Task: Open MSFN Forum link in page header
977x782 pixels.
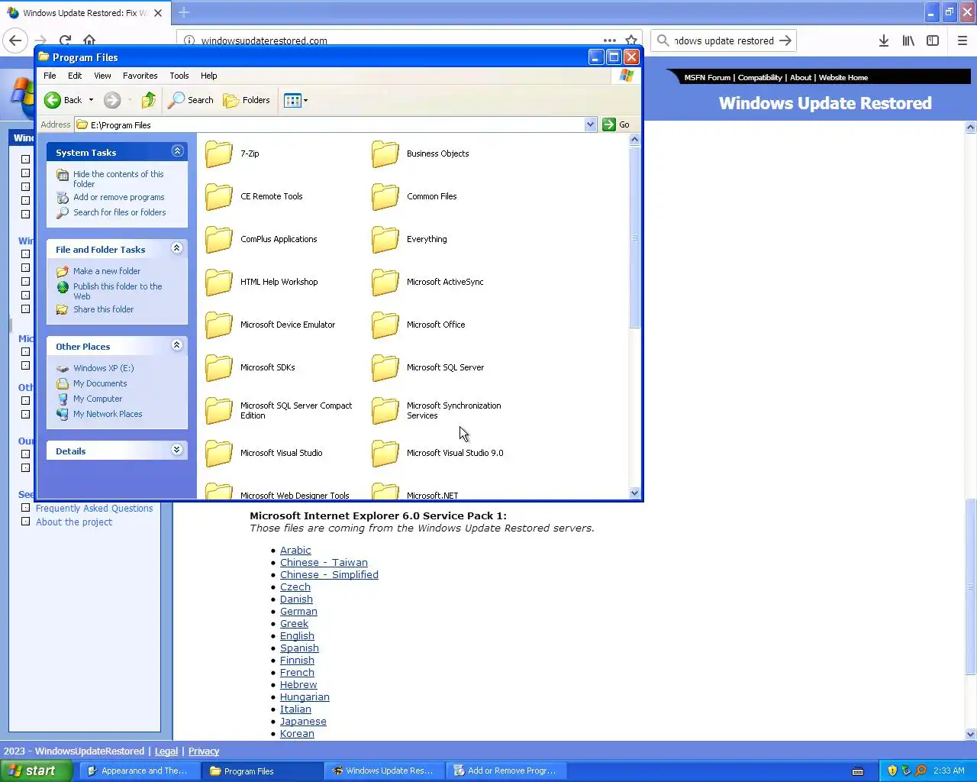Action: click(x=707, y=77)
